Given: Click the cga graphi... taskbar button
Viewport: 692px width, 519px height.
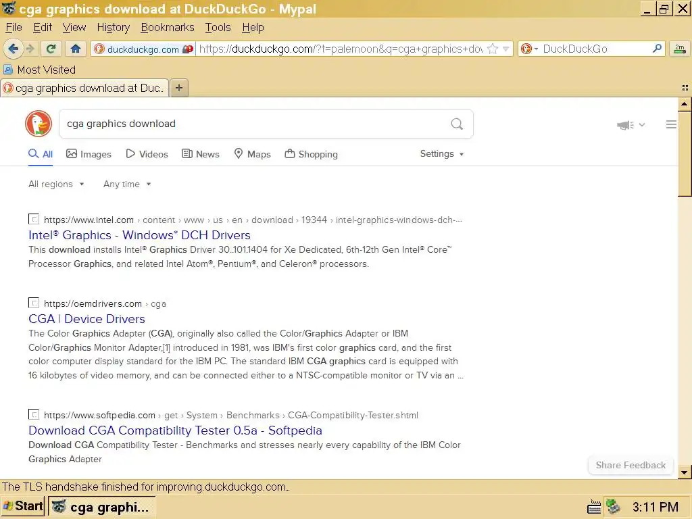Looking at the screenshot, I should click(101, 506).
